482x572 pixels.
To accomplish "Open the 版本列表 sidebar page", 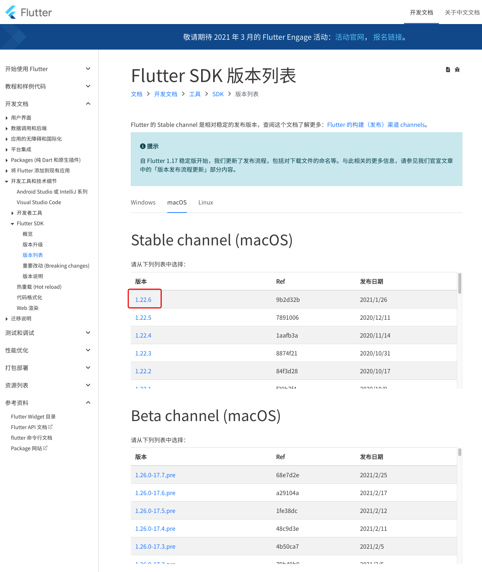I will coord(33,255).
